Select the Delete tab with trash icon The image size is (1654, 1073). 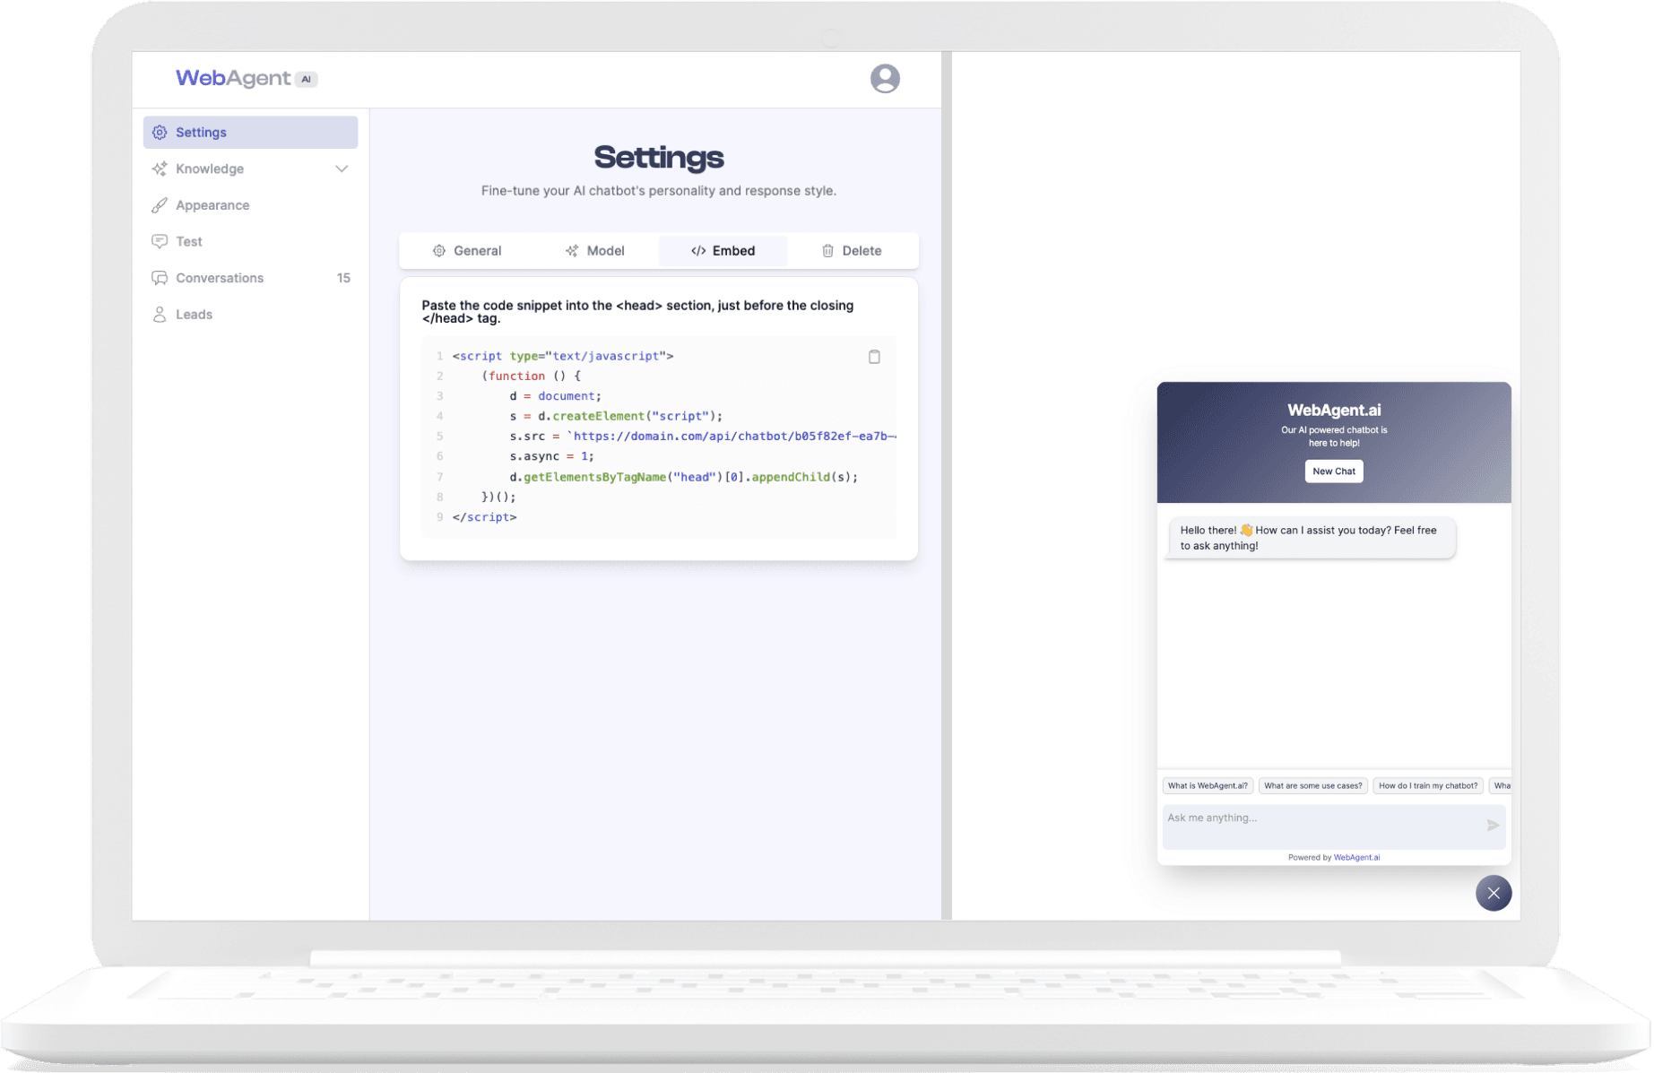click(851, 250)
